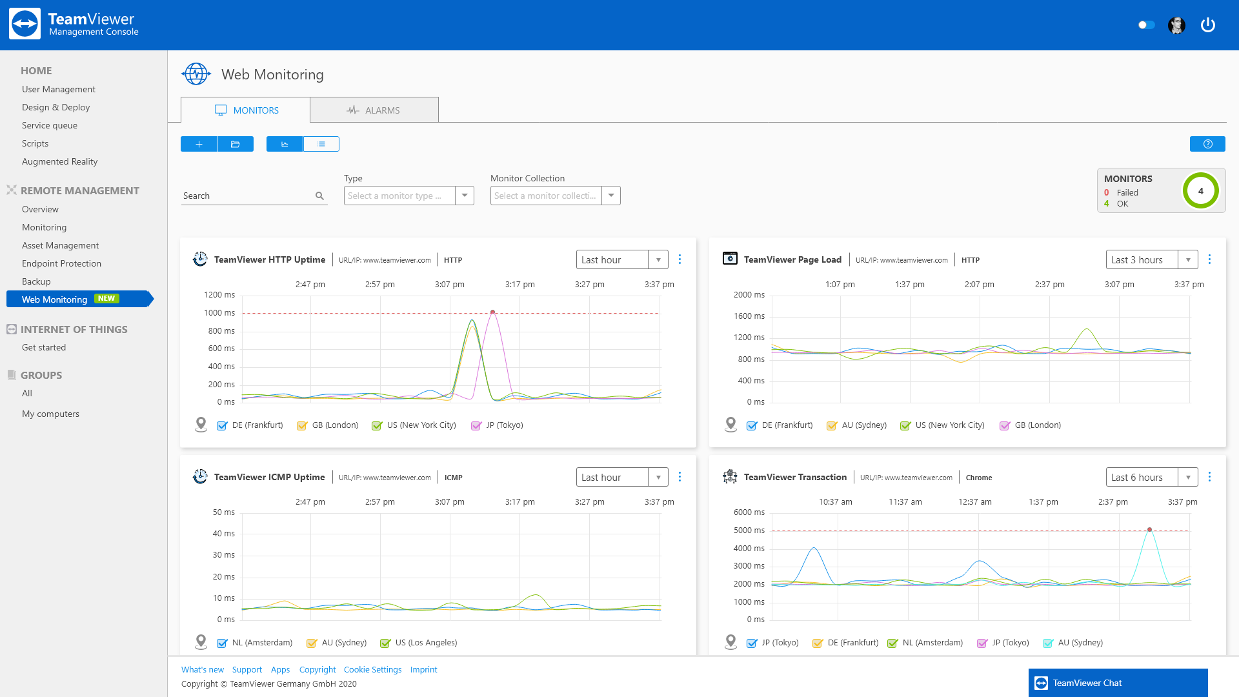
Task: Open the monitor collections folder icon
Action: pos(236,144)
